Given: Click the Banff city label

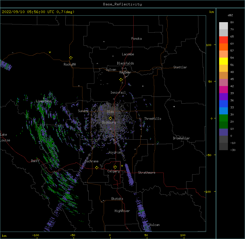Looking at the screenshot, I should [35, 161].
